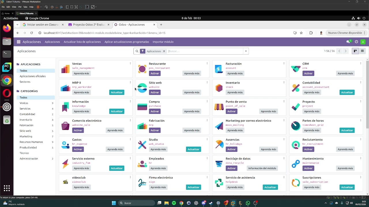Click the Punto de venta icon
This screenshot has width=369, height=207.
(219, 107)
